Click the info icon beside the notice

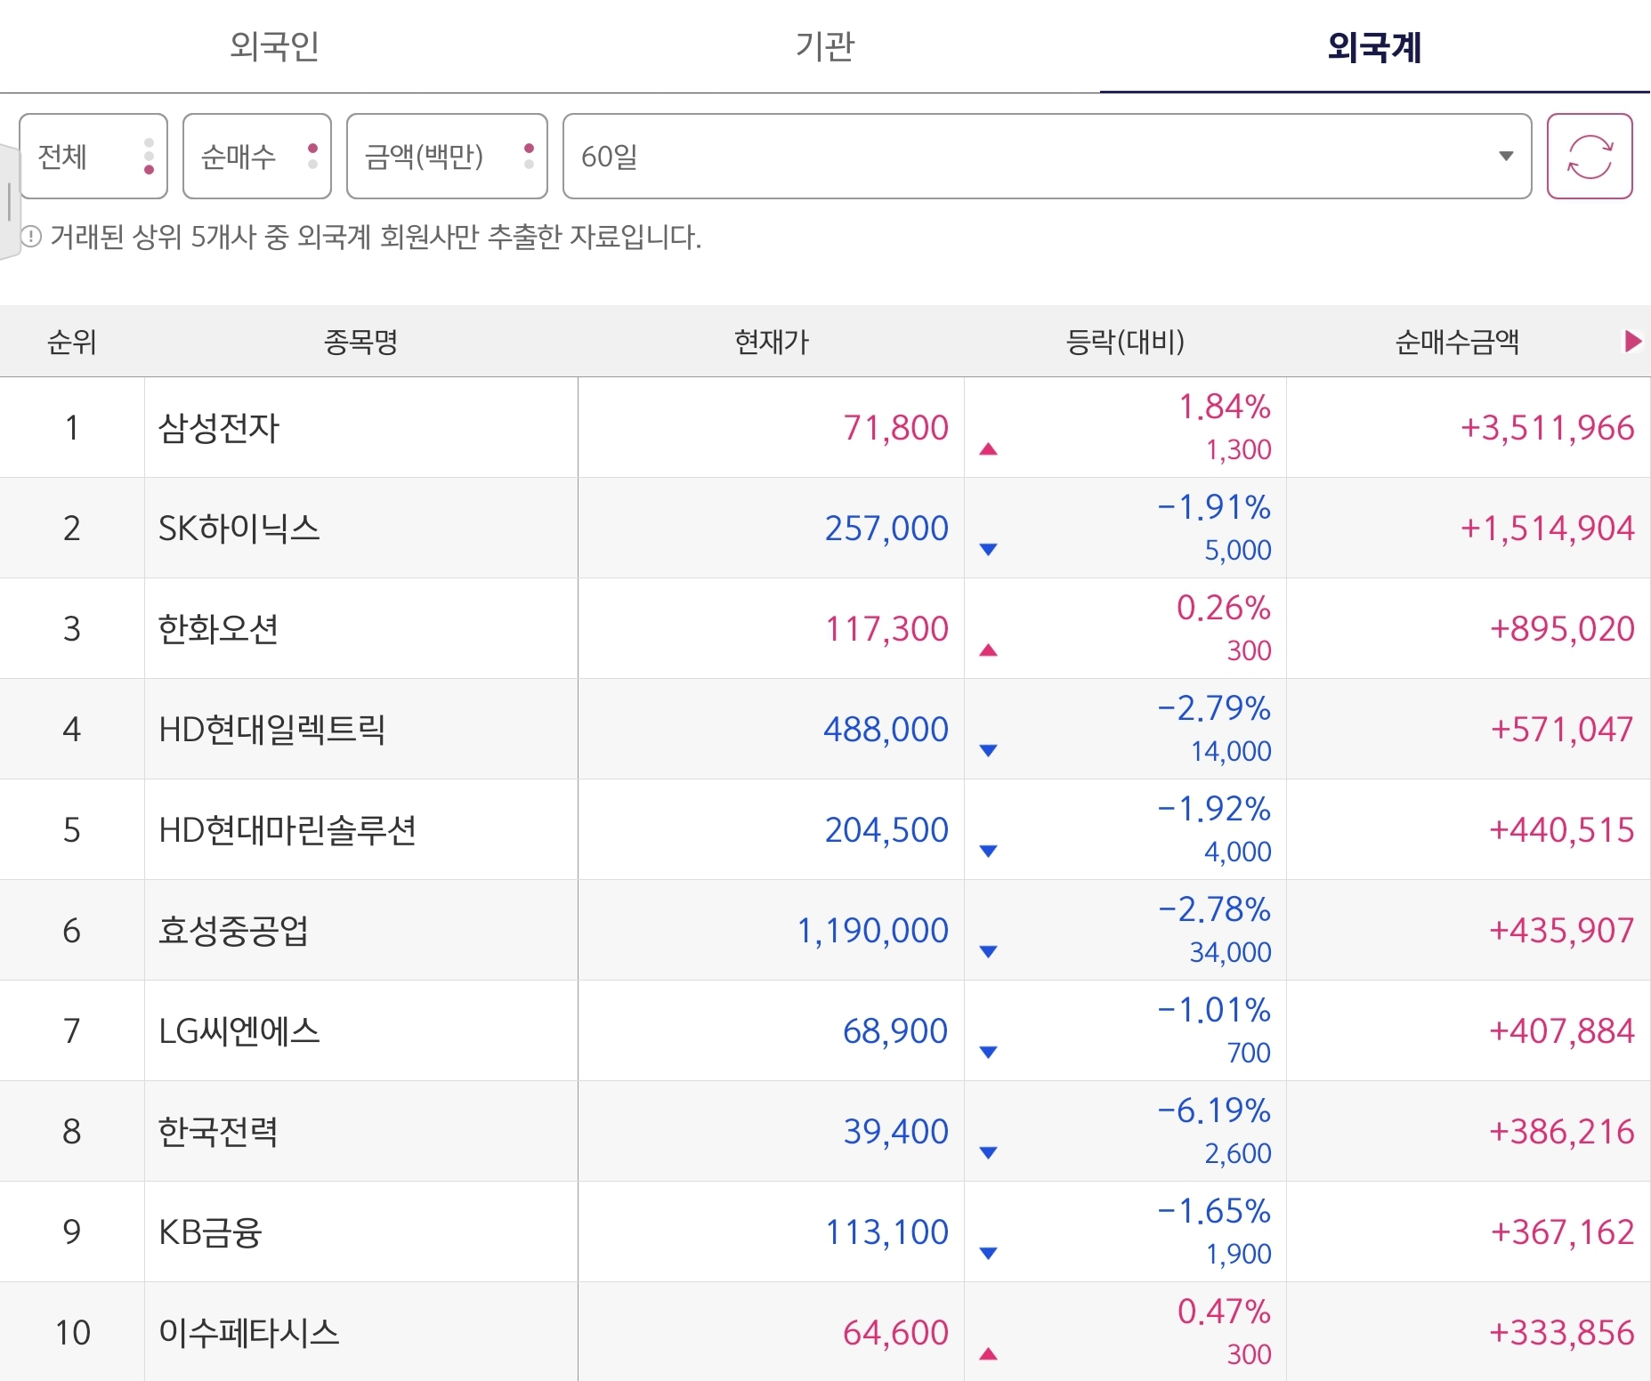coord(31,237)
